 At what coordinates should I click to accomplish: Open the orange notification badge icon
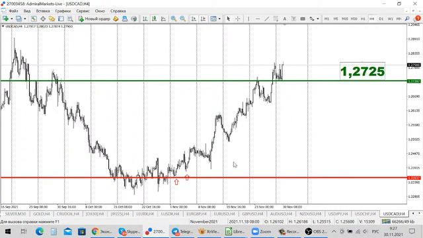tap(418, 19)
